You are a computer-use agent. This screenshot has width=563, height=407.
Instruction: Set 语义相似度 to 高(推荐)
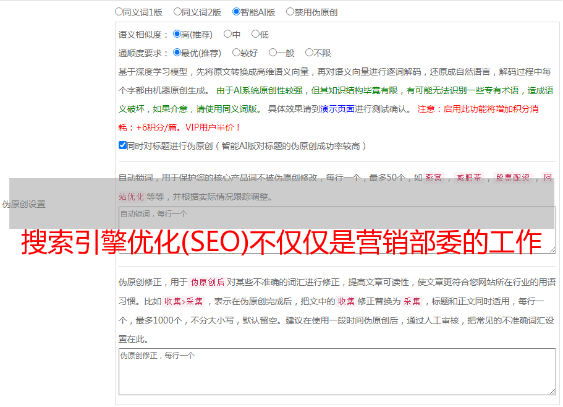pos(177,34)
